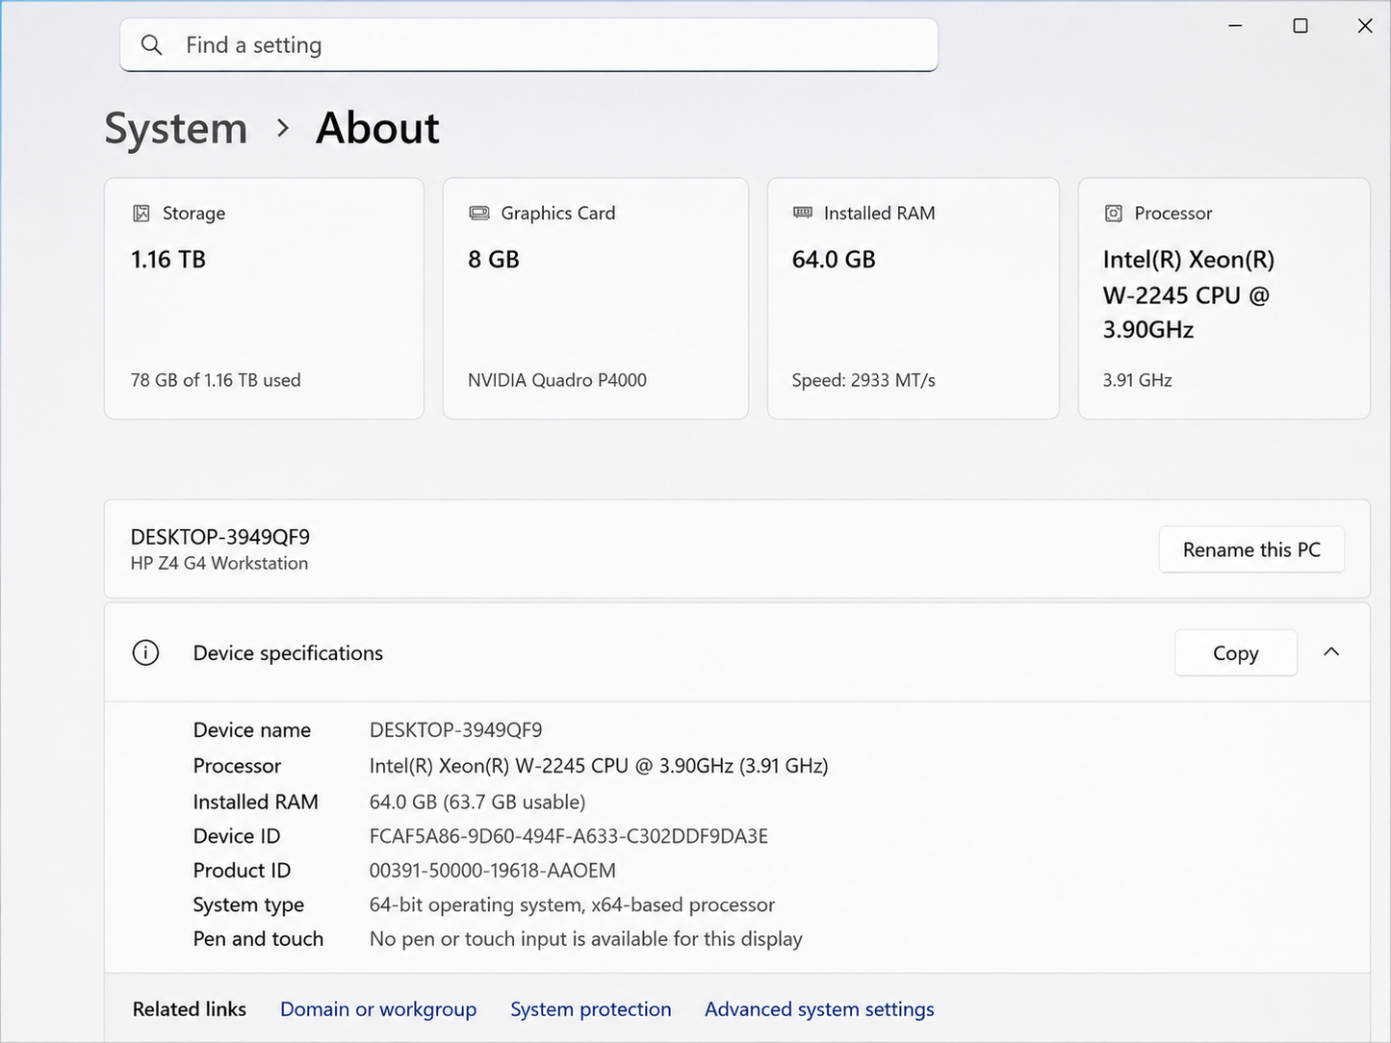Click the DESKTOP-3949QF9 PC name header
The width and height of the screenshot is (1391, 1043).
[220, 537]
